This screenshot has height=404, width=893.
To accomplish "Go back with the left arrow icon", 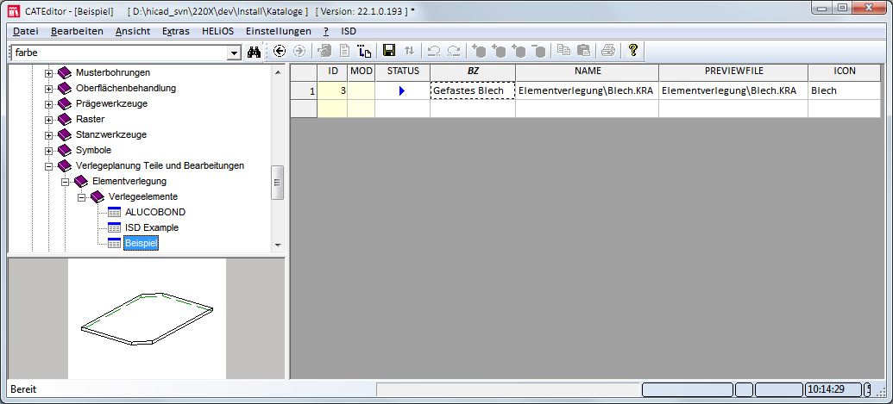I will [x=279, y=51].
